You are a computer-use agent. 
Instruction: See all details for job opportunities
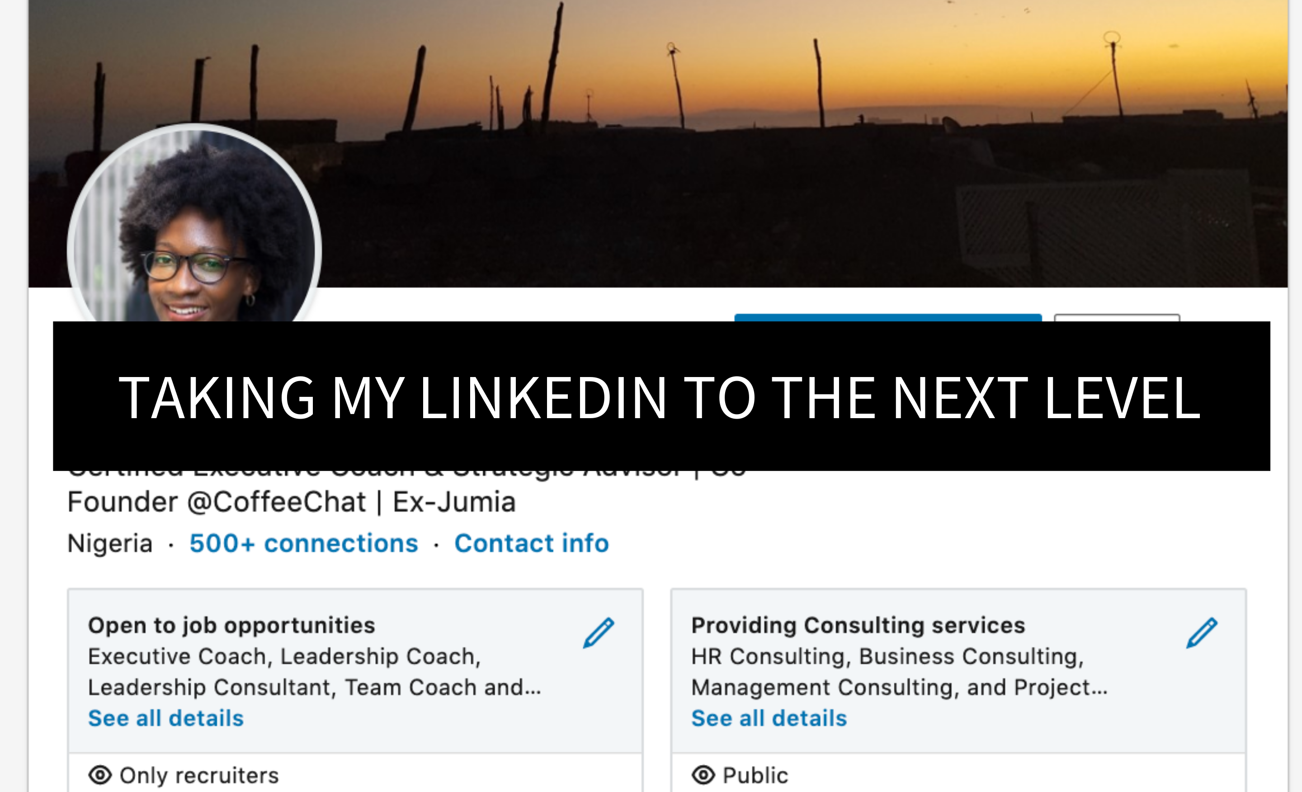point(166,718)
